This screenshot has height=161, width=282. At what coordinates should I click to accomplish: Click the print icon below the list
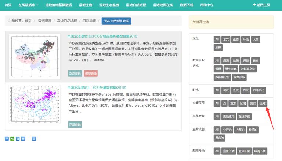[x=34, y=139]
